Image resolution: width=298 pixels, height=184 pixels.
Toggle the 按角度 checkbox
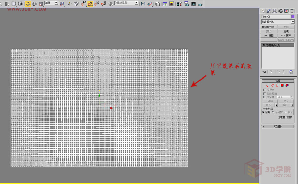click(x=264, y=97)
